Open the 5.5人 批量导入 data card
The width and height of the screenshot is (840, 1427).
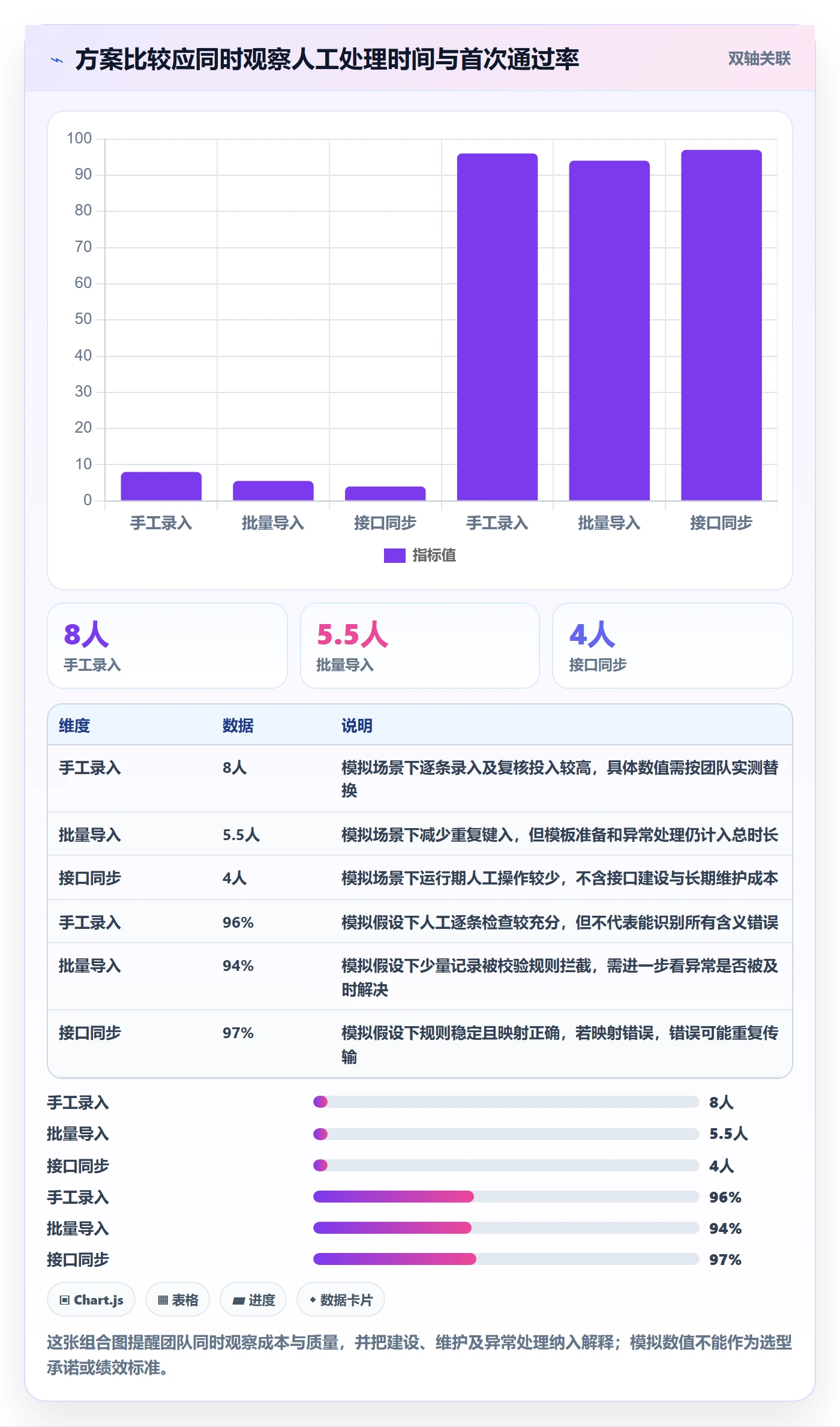tap(420, 646)
